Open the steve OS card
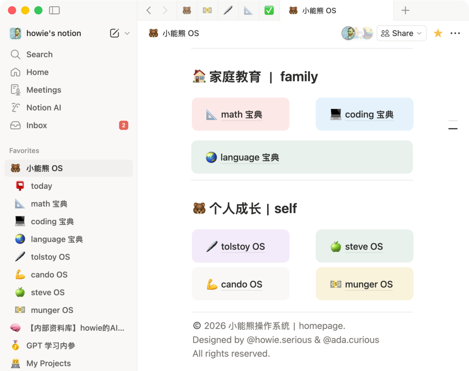 [364, 246]
